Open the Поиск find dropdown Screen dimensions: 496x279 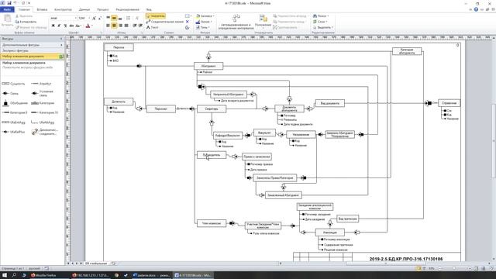[321, 15]
